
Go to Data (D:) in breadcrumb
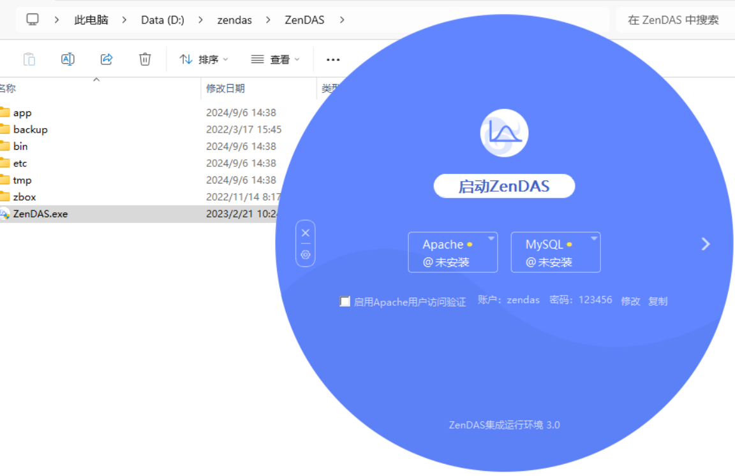pos(162,20)
